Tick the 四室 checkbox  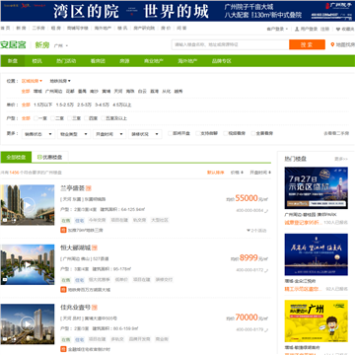pyautogui.click(x=87, y=118)
